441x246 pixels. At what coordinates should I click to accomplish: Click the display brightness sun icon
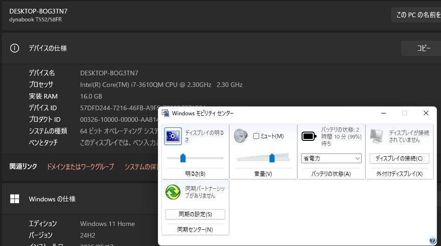(172, 136)
